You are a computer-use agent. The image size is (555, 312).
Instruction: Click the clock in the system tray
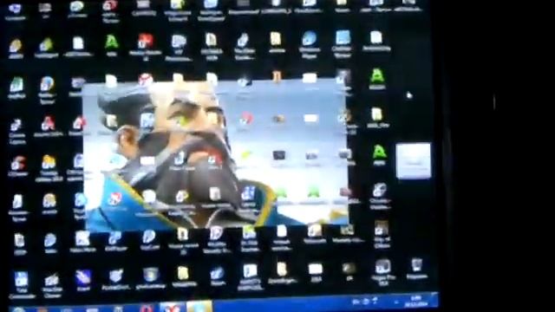(417, 301)
